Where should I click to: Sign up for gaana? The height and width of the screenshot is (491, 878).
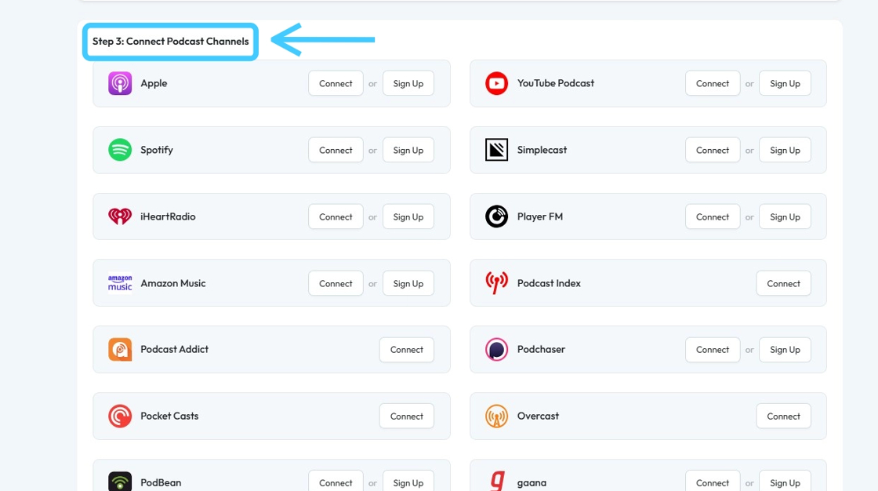coord(785,482)
